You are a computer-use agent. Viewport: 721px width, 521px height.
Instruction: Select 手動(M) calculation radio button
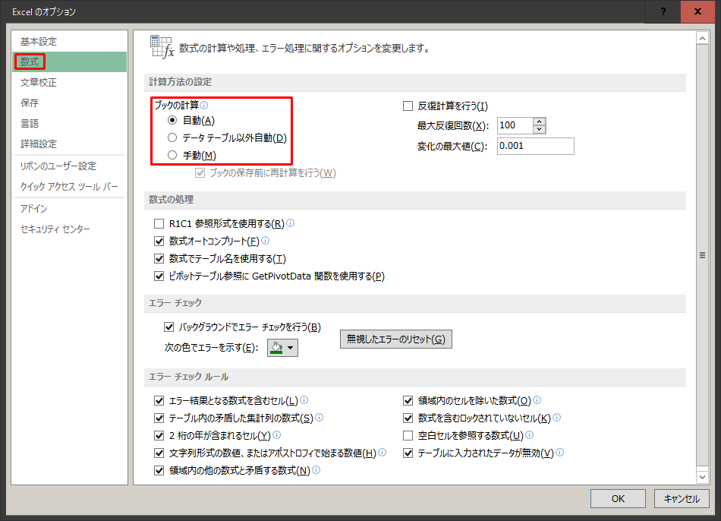(x=172, y=155)
